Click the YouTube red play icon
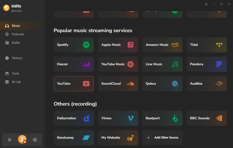 pyautogui.click(x=86, y=84)
